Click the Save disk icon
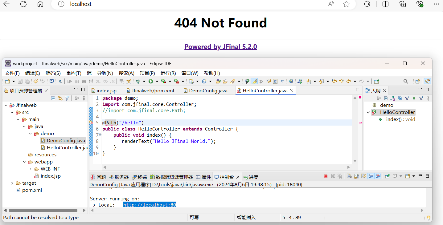 click(x=20, y=81)
